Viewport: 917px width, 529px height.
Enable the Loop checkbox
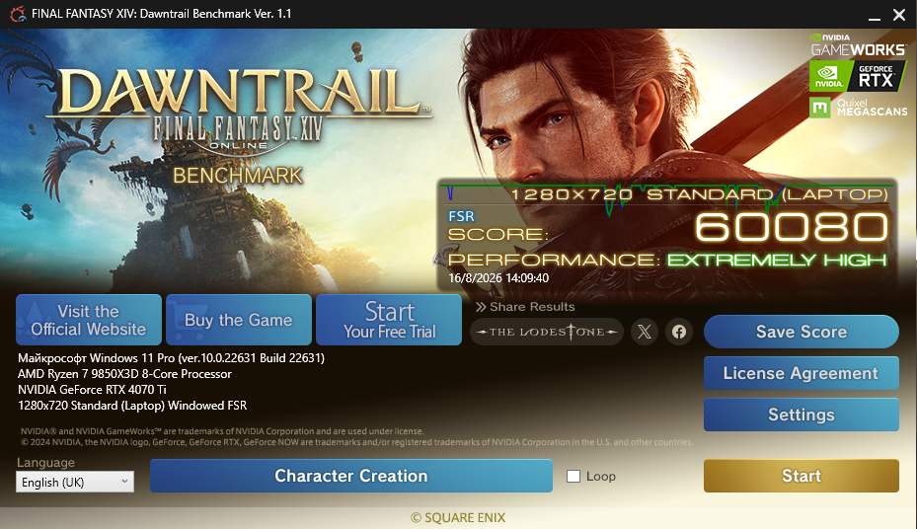(x=573, y=476)
